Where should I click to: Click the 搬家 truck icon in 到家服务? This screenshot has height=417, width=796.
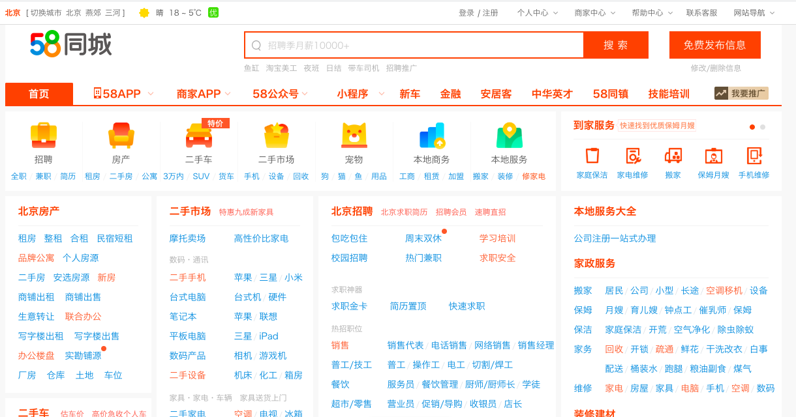tap(673, 156)
